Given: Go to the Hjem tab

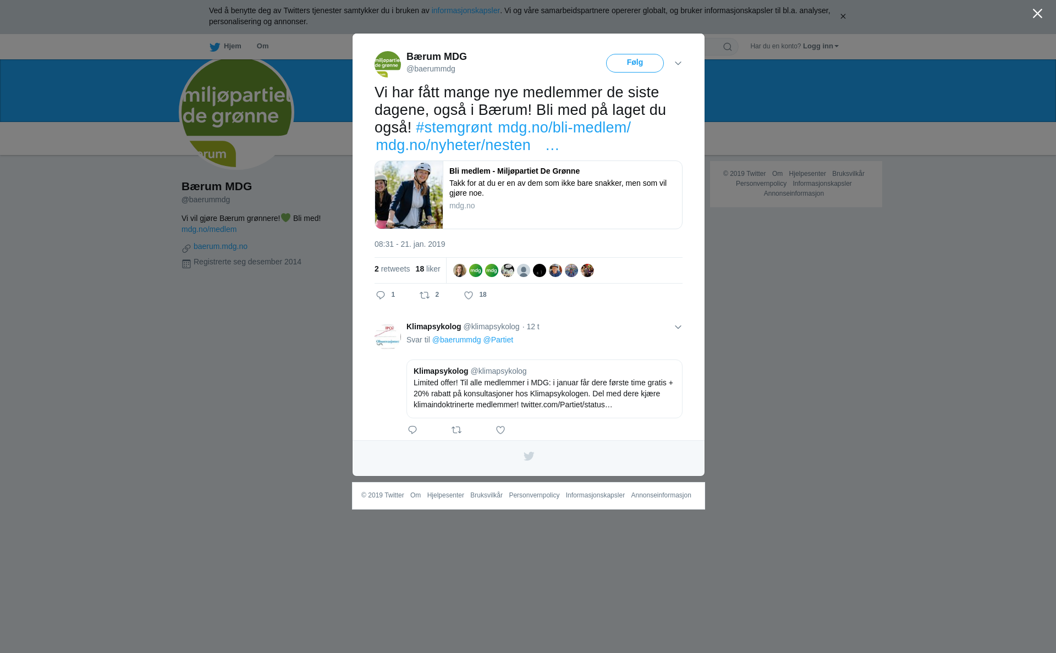Looking at the screenshot, I should (x=226, y=46).
